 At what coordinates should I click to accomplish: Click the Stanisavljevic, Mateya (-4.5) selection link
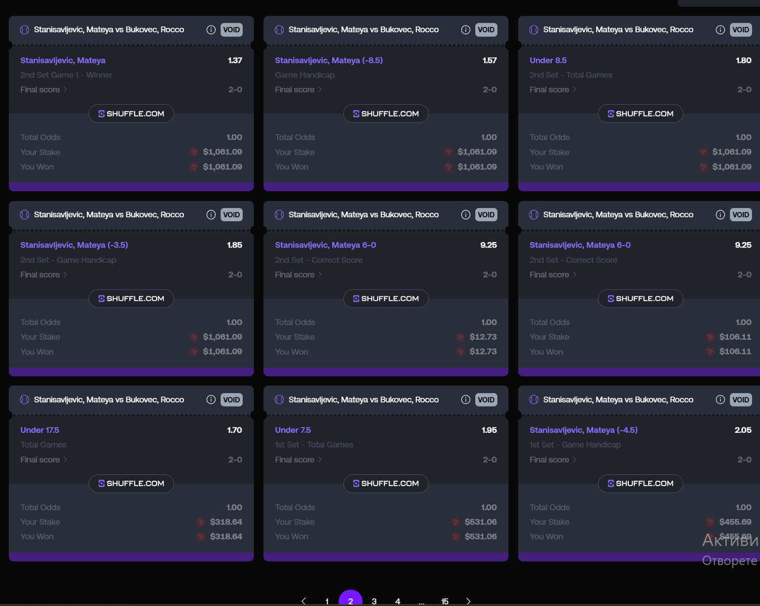tap(583, 430)
